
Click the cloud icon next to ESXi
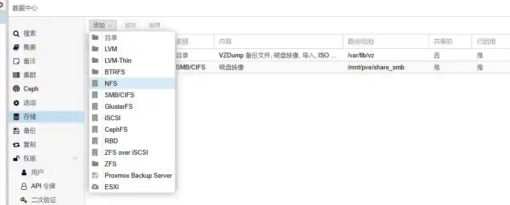(95, 187)
